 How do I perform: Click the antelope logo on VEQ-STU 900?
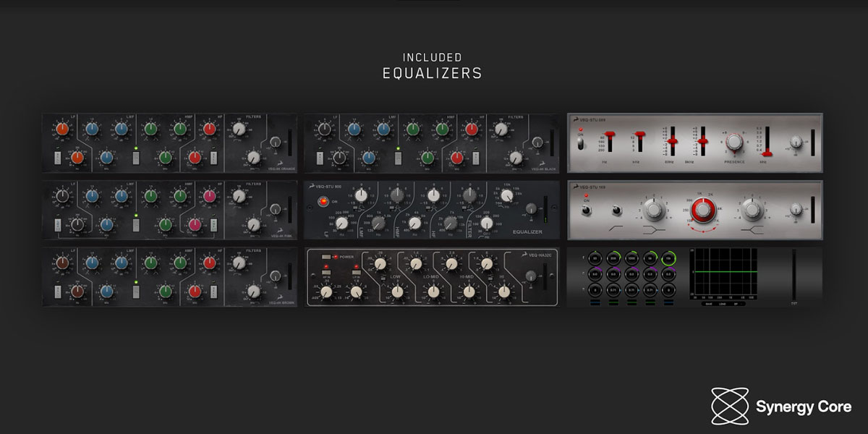click(x=312, y=187)
